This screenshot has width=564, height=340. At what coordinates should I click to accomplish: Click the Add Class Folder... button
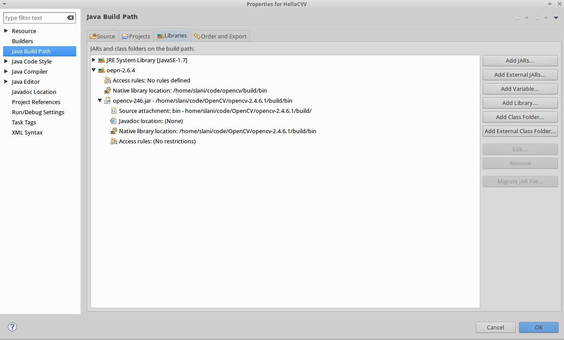tap(520, 117)
